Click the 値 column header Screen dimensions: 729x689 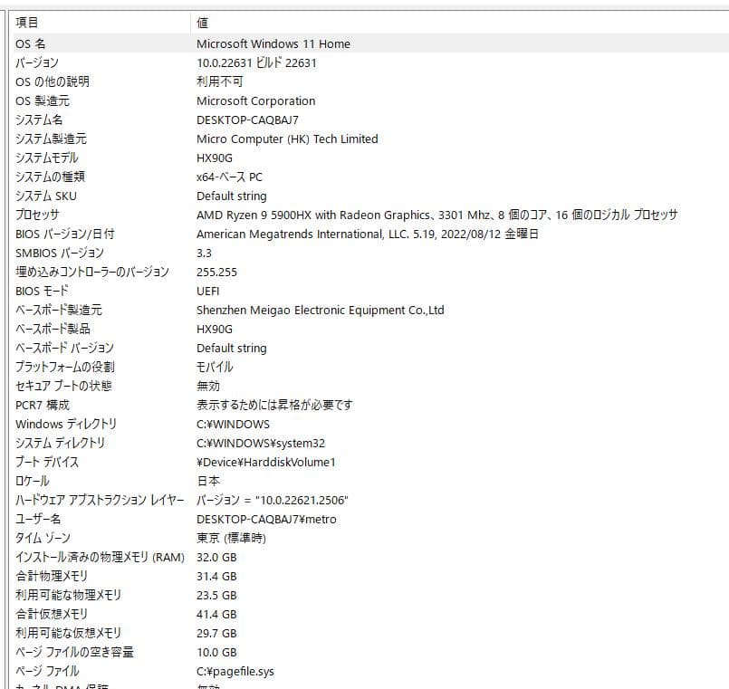(203, 23)
